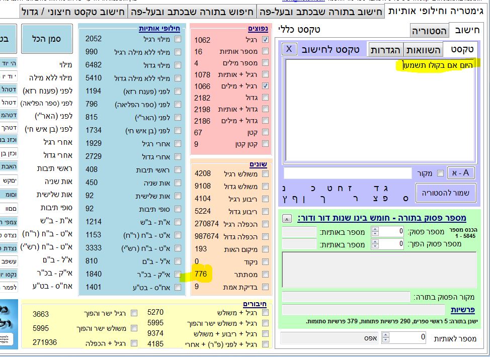Click the סמן הכל button
Screen dimensions: 490x357
pos(47,38)
